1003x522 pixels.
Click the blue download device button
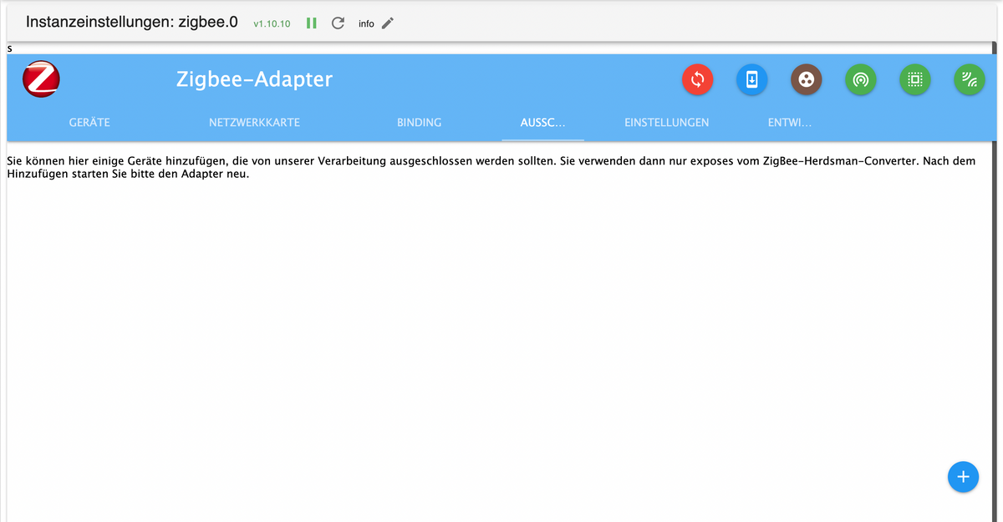(x=751, y=79)
